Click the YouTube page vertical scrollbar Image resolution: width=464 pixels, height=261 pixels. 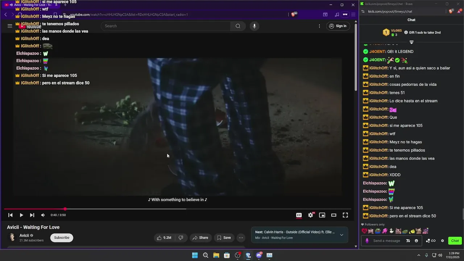pyautogui.click(x=356, y=58)
